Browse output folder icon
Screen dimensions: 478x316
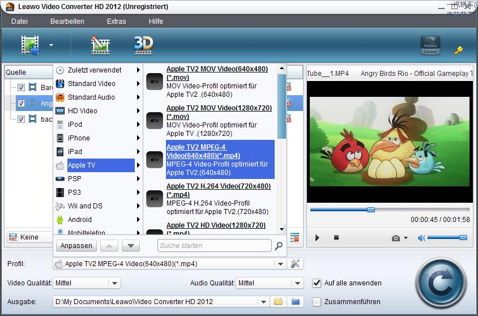coord(278,302)
